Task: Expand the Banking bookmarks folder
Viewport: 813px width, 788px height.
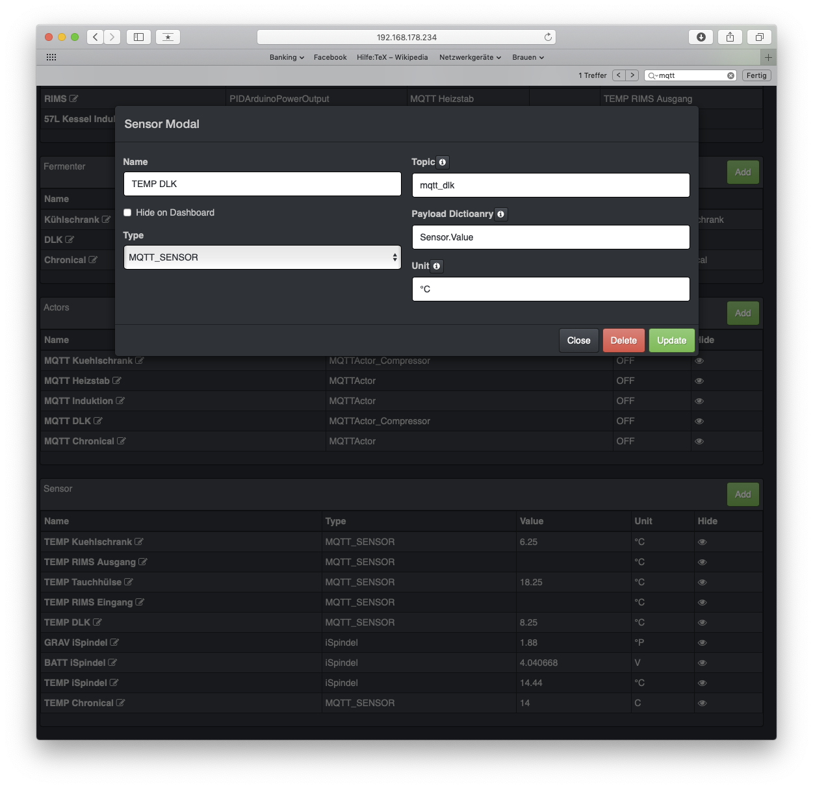Action: pos(287,57)
